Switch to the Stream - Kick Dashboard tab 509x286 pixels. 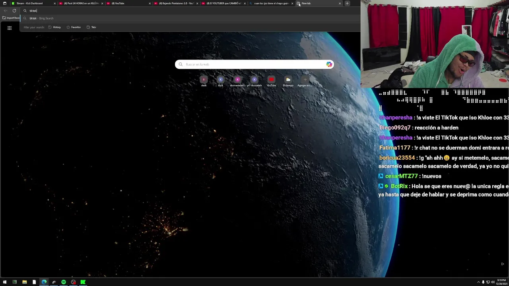pyautogui.click(x=33, y=3)
